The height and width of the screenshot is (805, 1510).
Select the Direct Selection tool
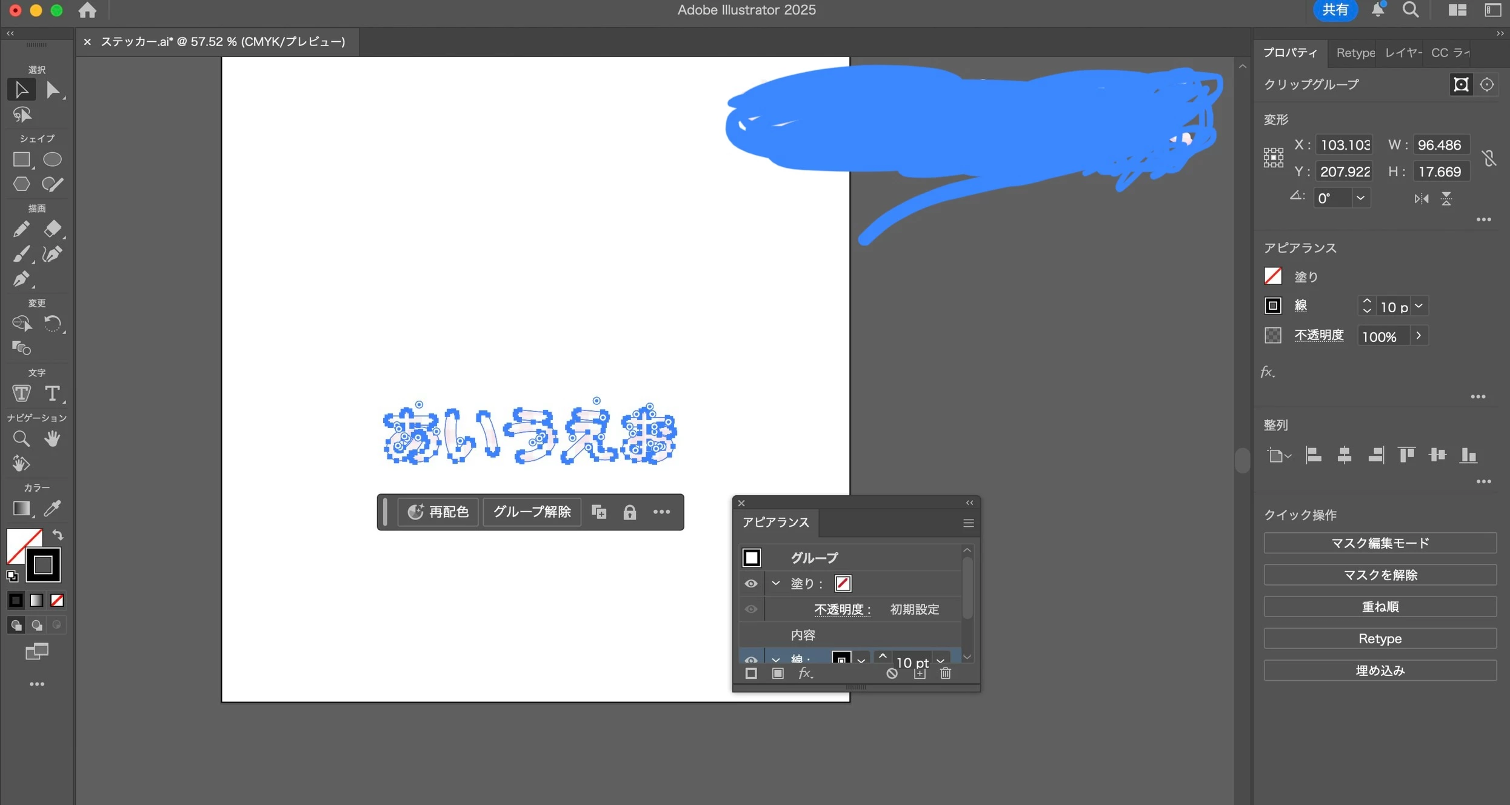click(53, 90)
